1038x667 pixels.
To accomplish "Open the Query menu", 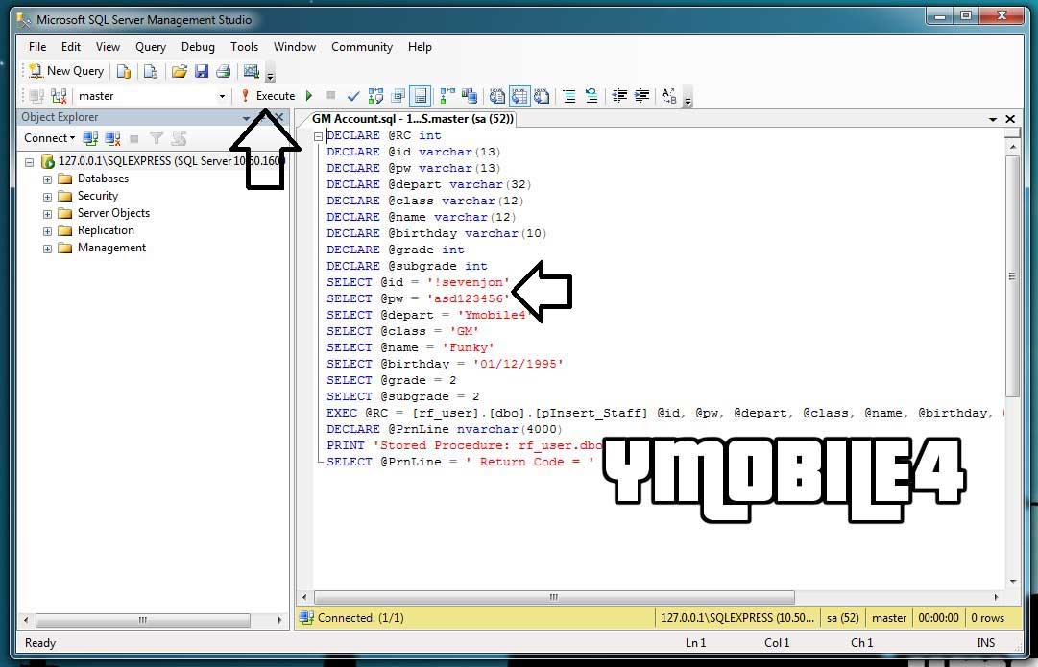I will [x=151, y=47].
